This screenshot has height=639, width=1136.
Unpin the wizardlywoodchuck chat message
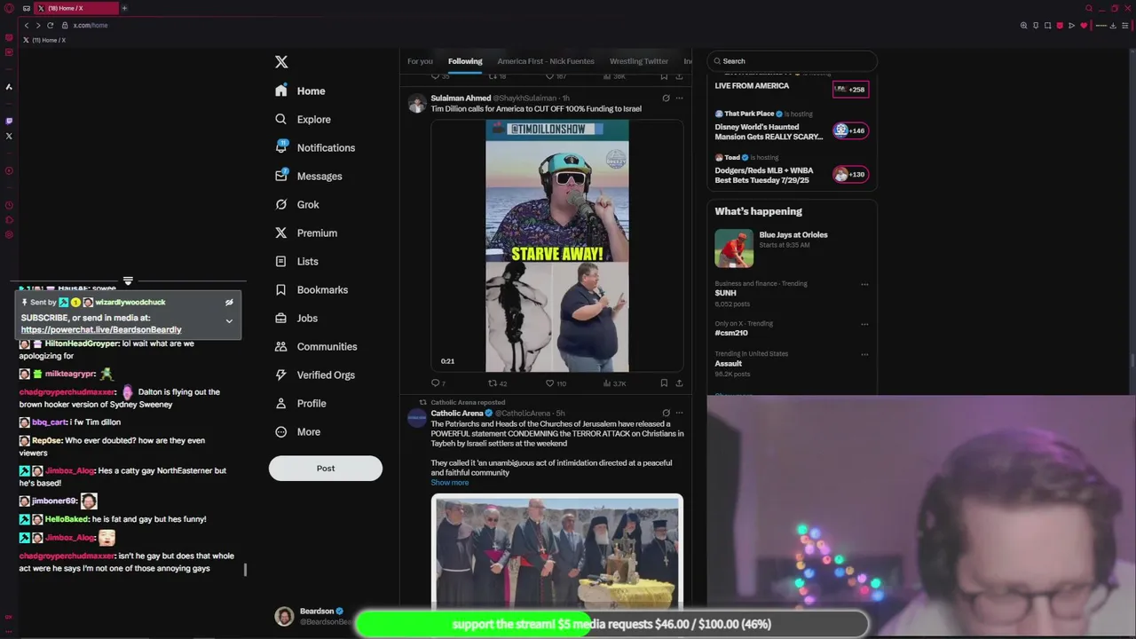[229, 302]
